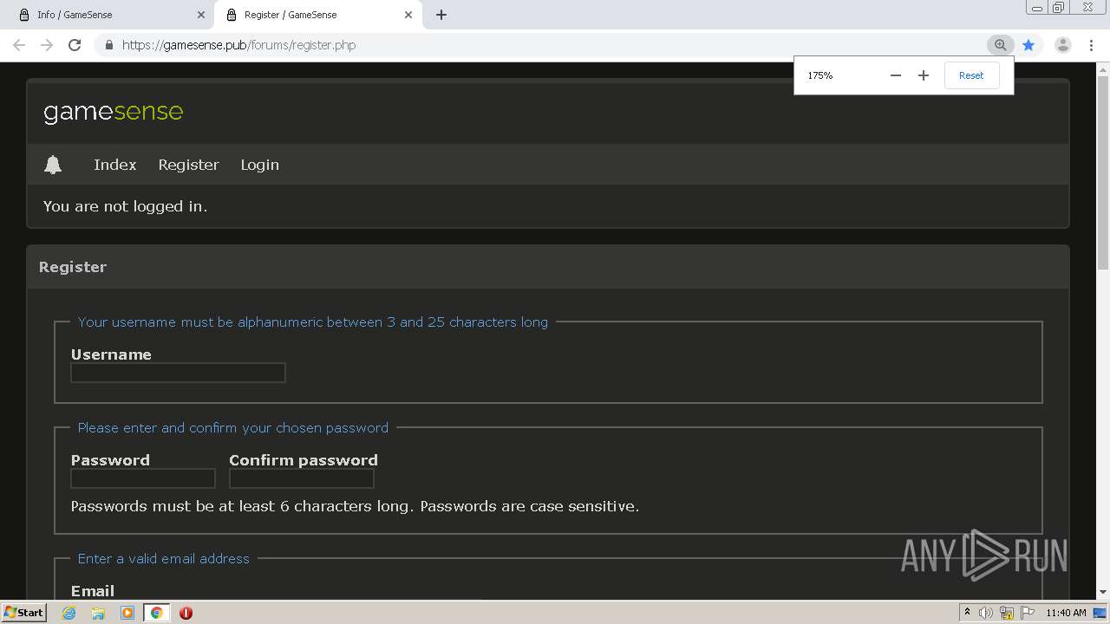This screenshot has width=1110, height=624.
Task: Click 'You are not logged in.' text
Action: point(125,206)
